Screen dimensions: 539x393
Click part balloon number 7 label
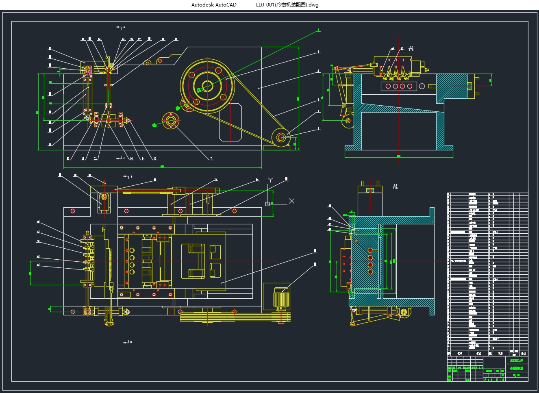pos(211,159)
